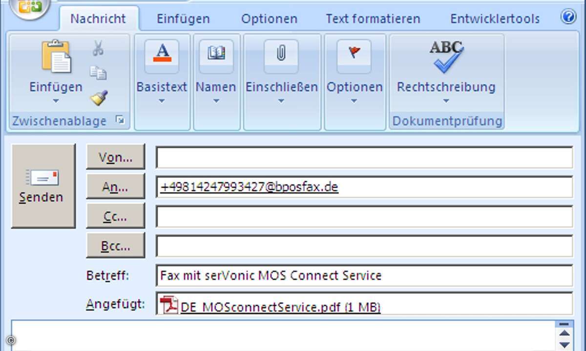This screenshot has width=586, height=351.
Task: Click the Einfügen clipboard paste icon
Action: 56,58
